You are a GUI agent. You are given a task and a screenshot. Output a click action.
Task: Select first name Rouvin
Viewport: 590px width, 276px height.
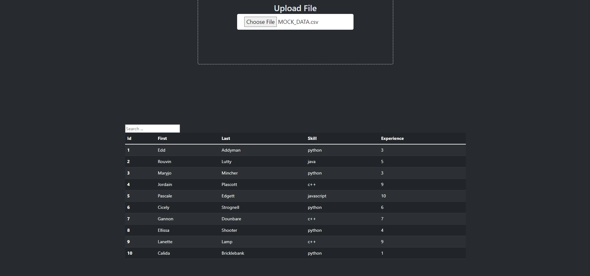coord(164,162)
